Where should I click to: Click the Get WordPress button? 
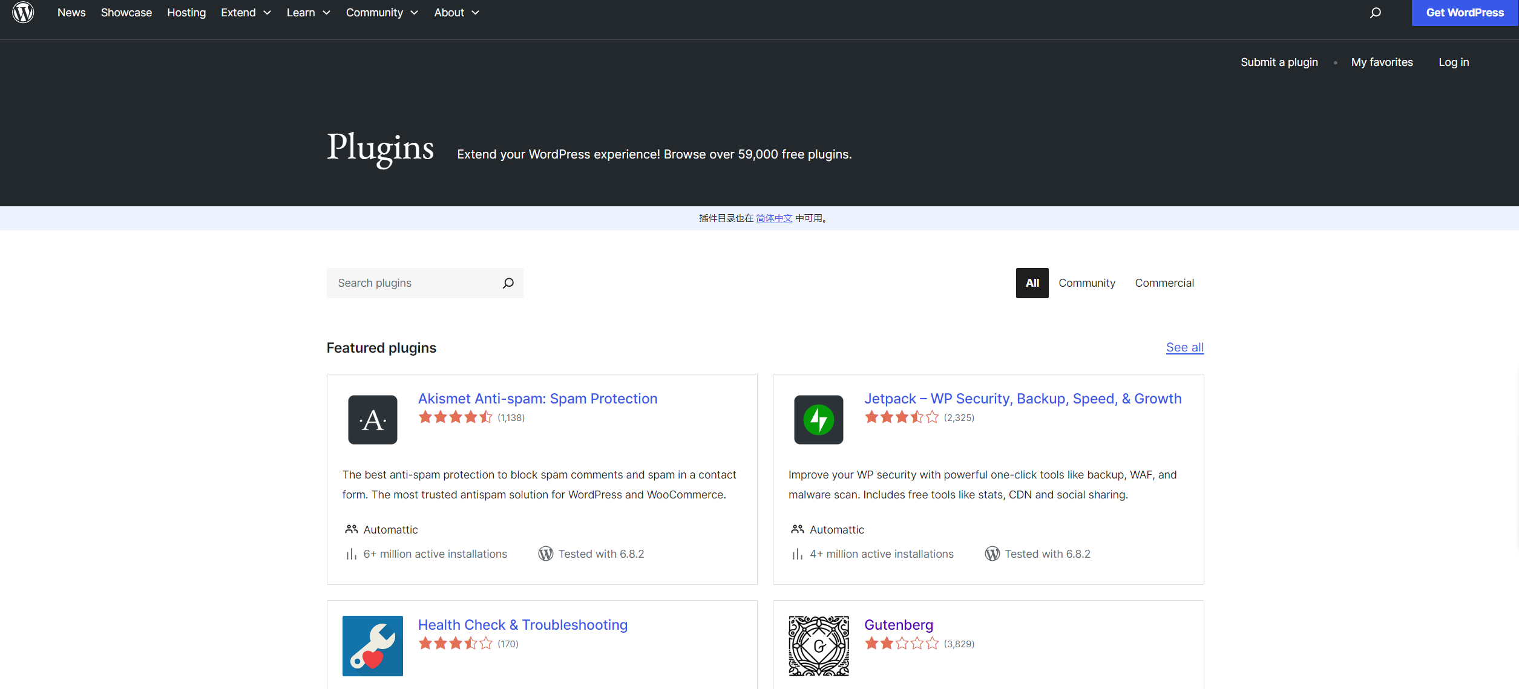pyautogui.click(x=1465, y=12)
